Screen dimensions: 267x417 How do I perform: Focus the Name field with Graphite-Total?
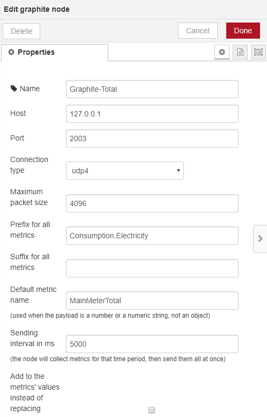coord(152,89)
